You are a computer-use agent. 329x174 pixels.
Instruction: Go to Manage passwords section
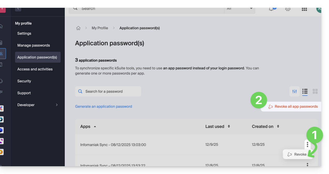tap(34, 45)
